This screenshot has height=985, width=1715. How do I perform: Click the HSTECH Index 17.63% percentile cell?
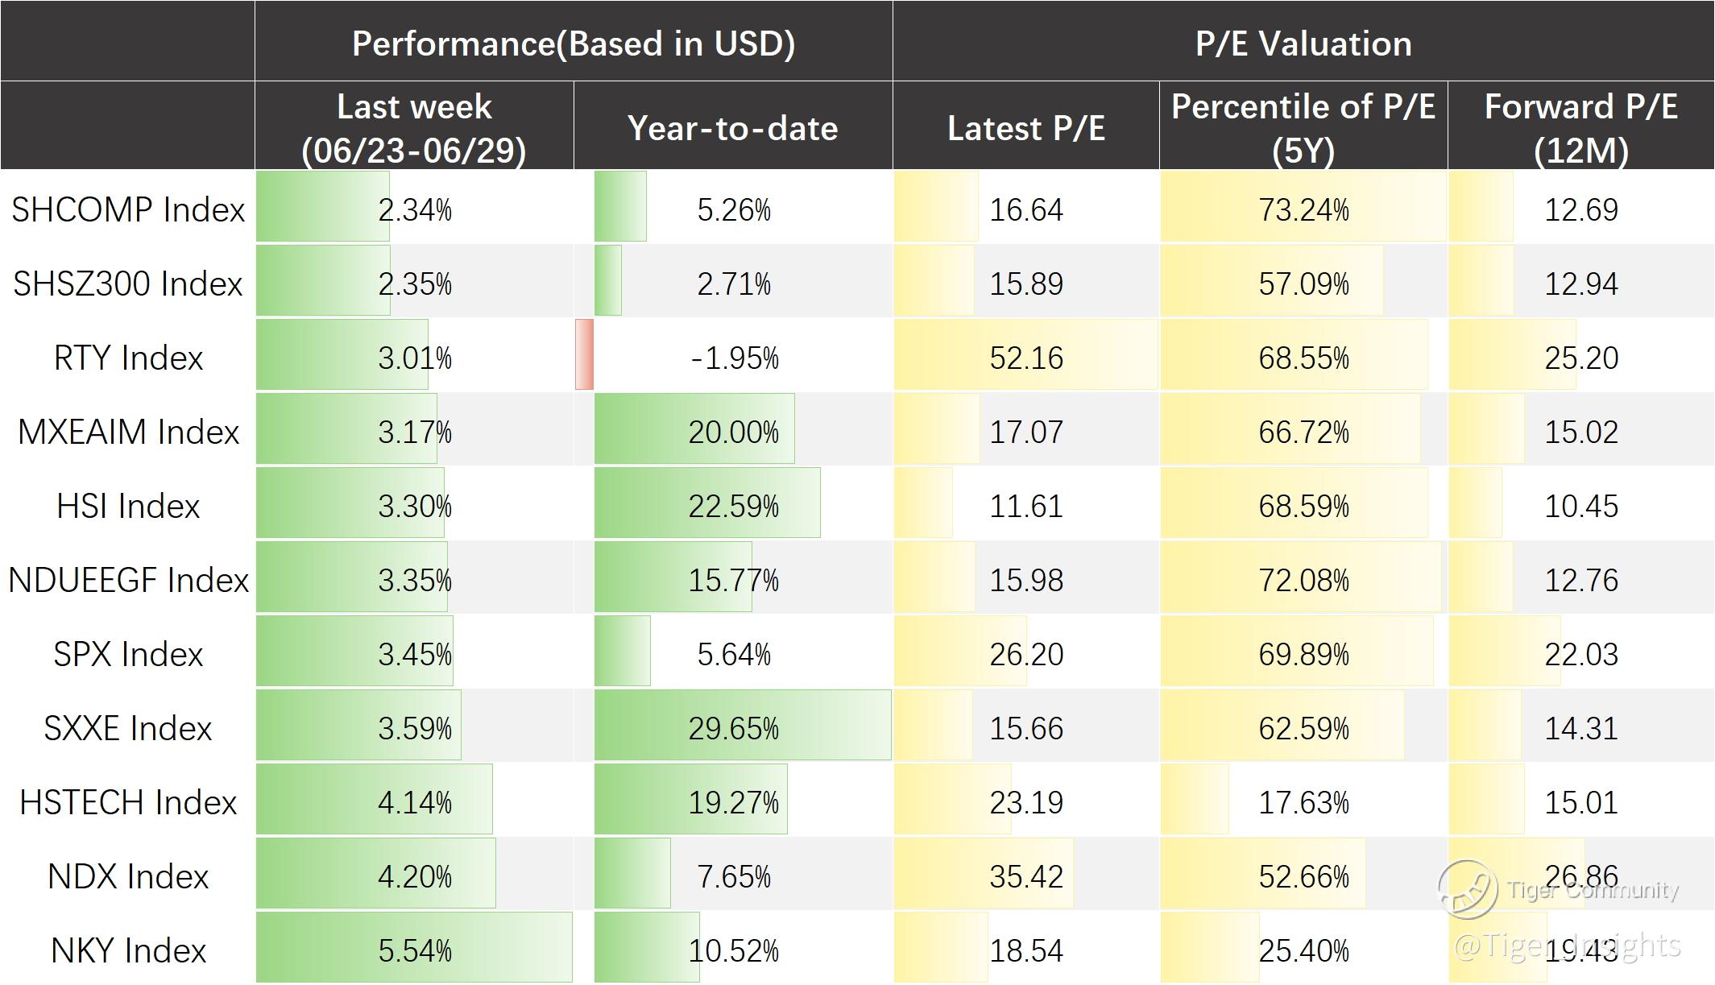(1303, 802)
